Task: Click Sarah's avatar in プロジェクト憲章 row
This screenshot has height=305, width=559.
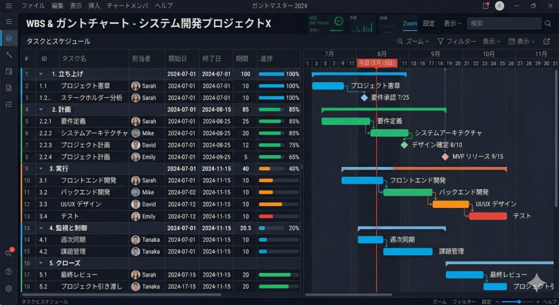Action: [135, 86]
